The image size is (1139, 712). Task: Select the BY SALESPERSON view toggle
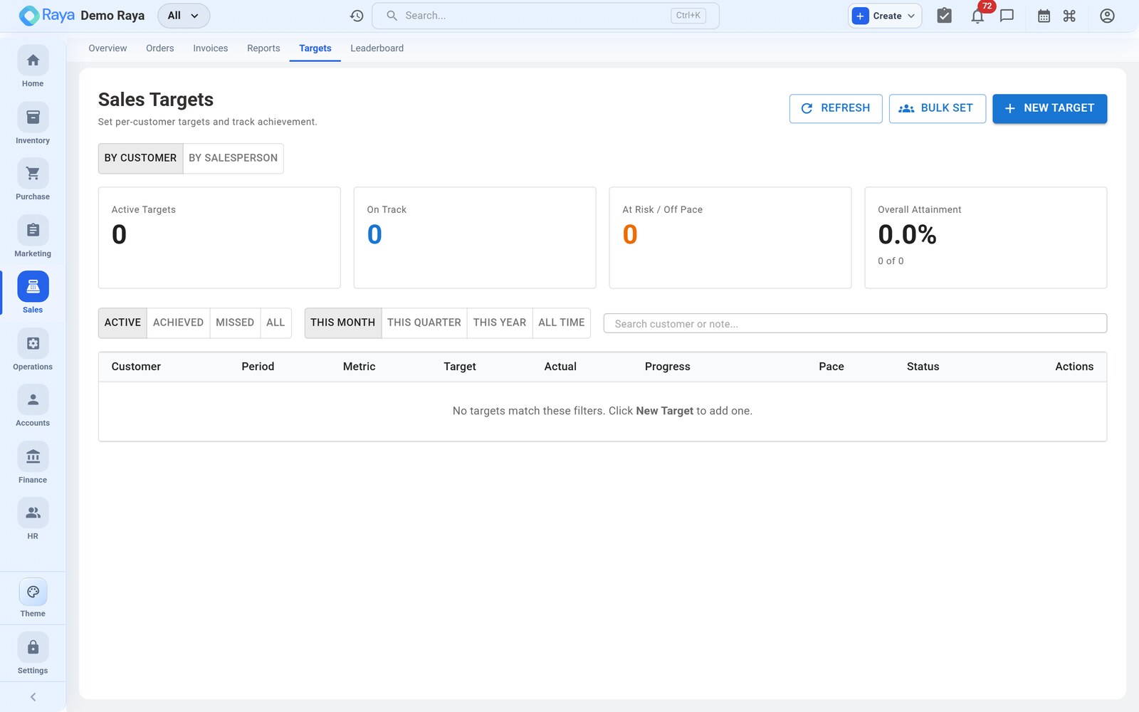pos(233,158)
